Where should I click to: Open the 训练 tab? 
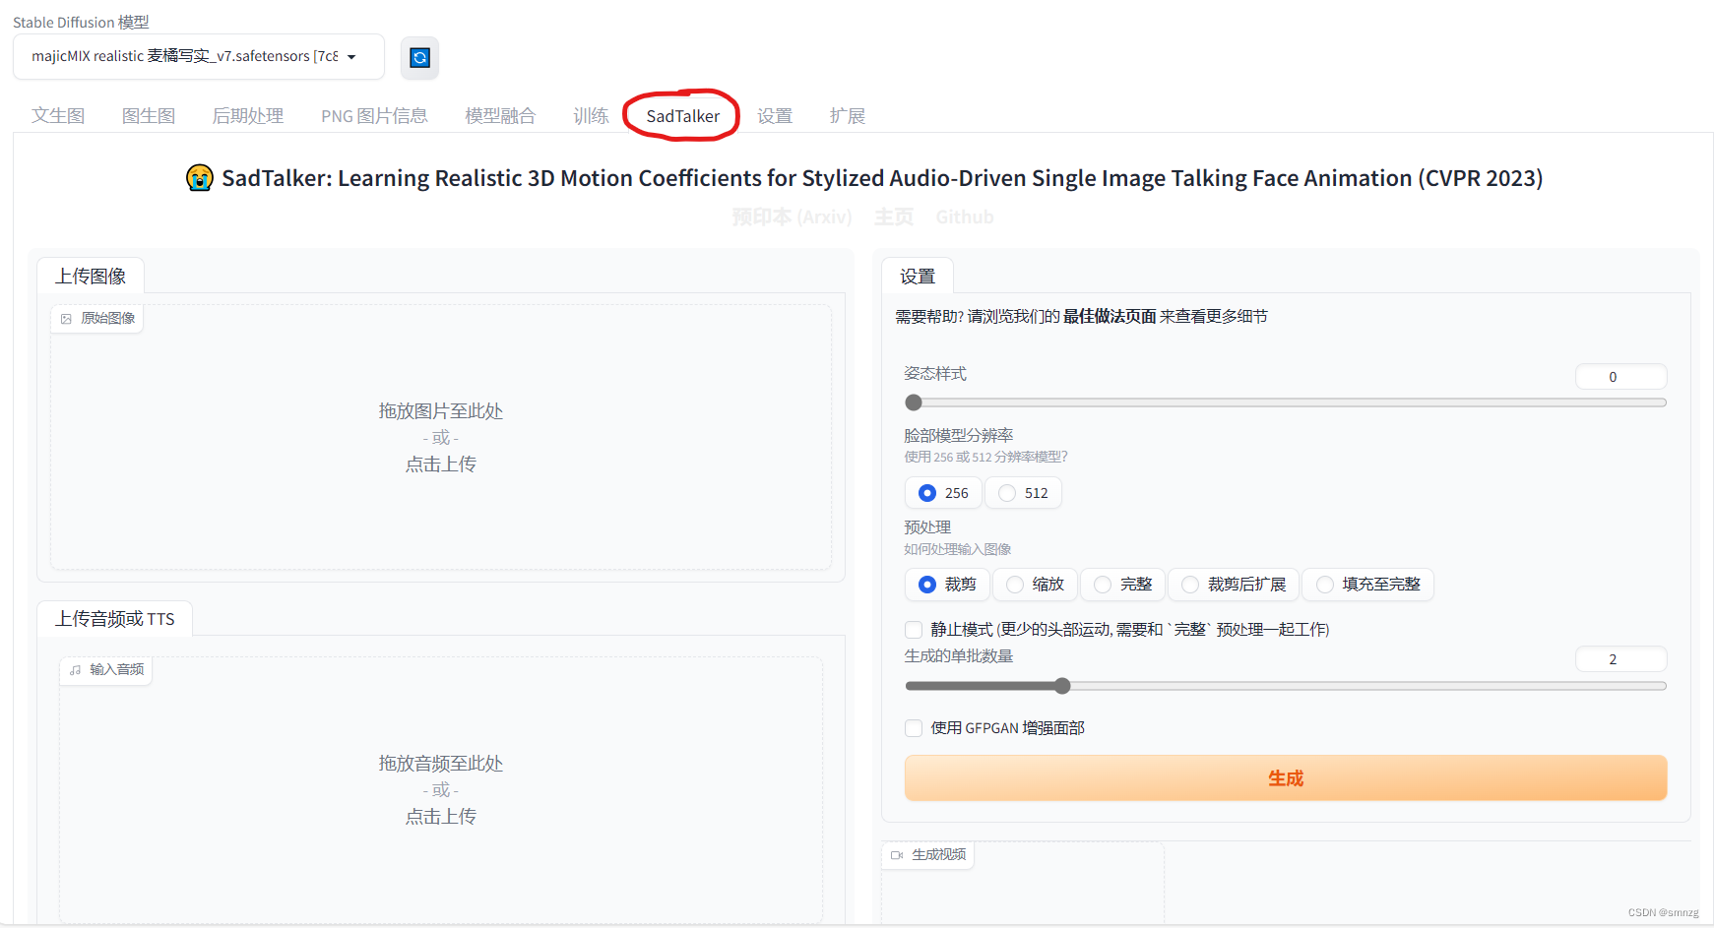pyautogui.click(x=591, y=116)
